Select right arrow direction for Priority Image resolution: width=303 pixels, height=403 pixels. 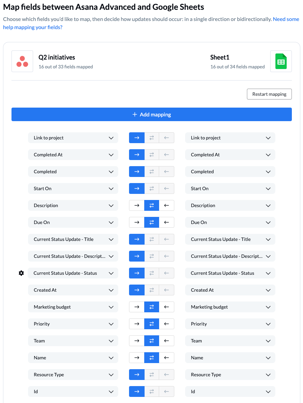coord(137,324)
